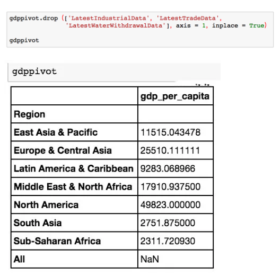Click the value 11515.043478
This screenshot has height=276, width=280.
[170, 132]
